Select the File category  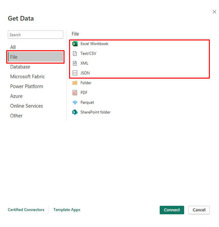tap(35, 57)
